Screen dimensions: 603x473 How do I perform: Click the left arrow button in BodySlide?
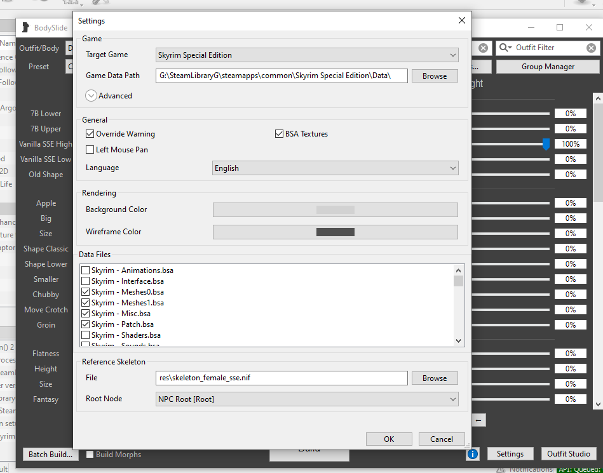(478, 420)
